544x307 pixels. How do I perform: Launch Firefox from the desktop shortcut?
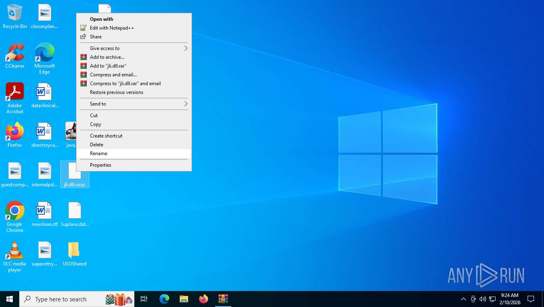coord(15,135)
